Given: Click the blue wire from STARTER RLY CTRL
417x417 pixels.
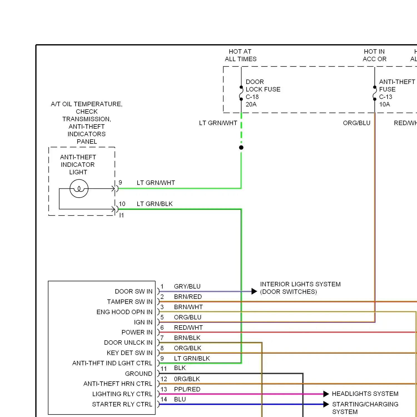Looking at the screenshot, I should (241, 404).
